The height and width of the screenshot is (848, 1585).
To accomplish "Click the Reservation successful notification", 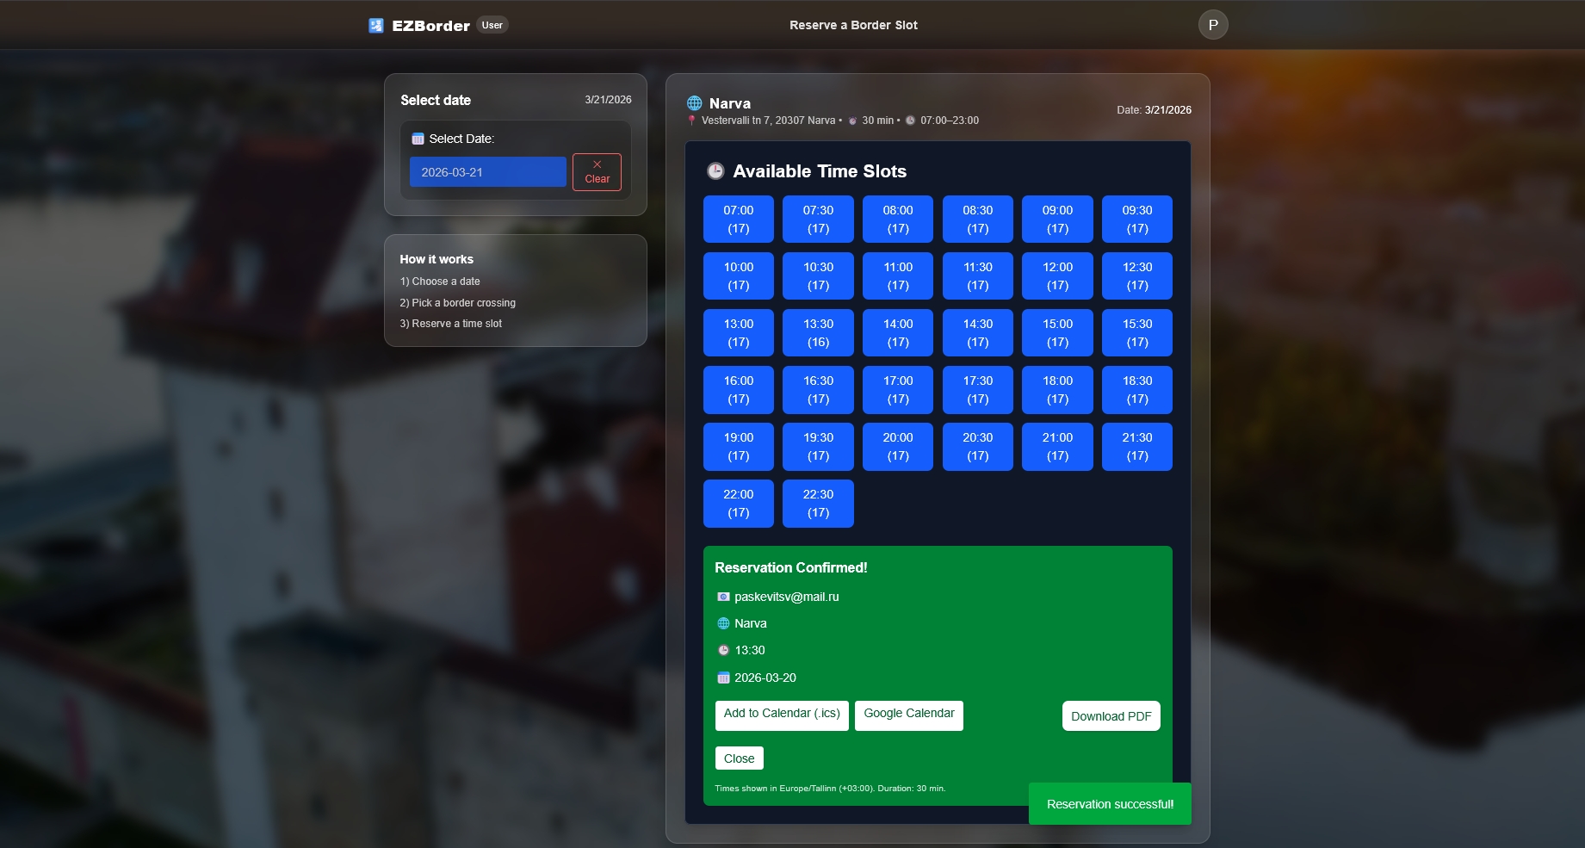I will pos(1110,803).
